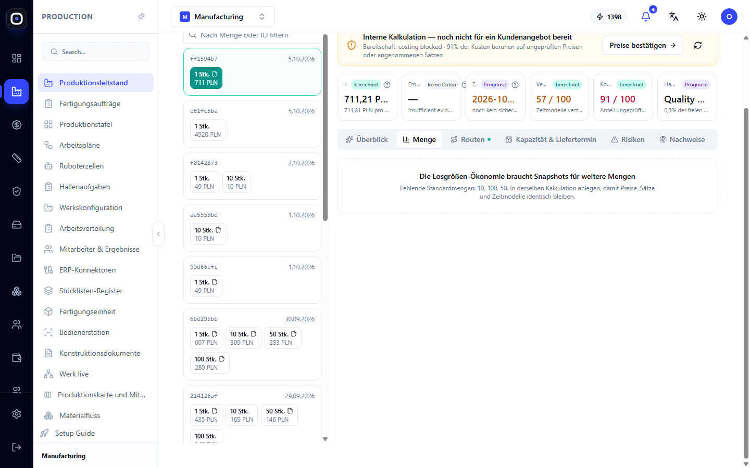This screenshot has height=468, width=750.
Task: Open the Nachweise tab
Action: (682, 139)
